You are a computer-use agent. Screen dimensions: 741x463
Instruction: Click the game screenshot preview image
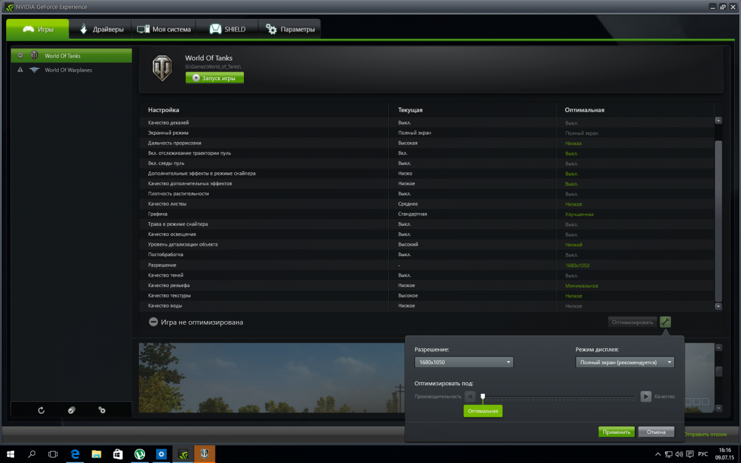click(272, 378)
